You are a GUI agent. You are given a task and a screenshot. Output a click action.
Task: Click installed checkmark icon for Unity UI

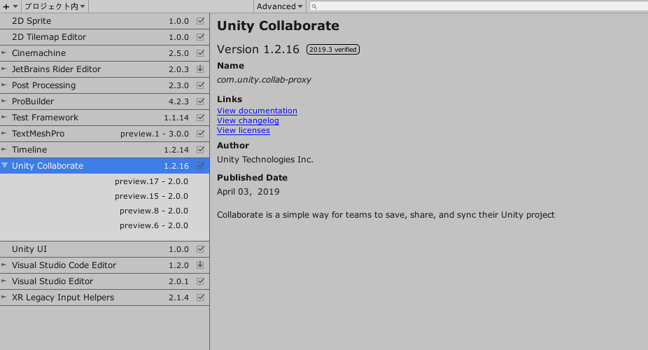pyautogui.click(x=200, y=249)
